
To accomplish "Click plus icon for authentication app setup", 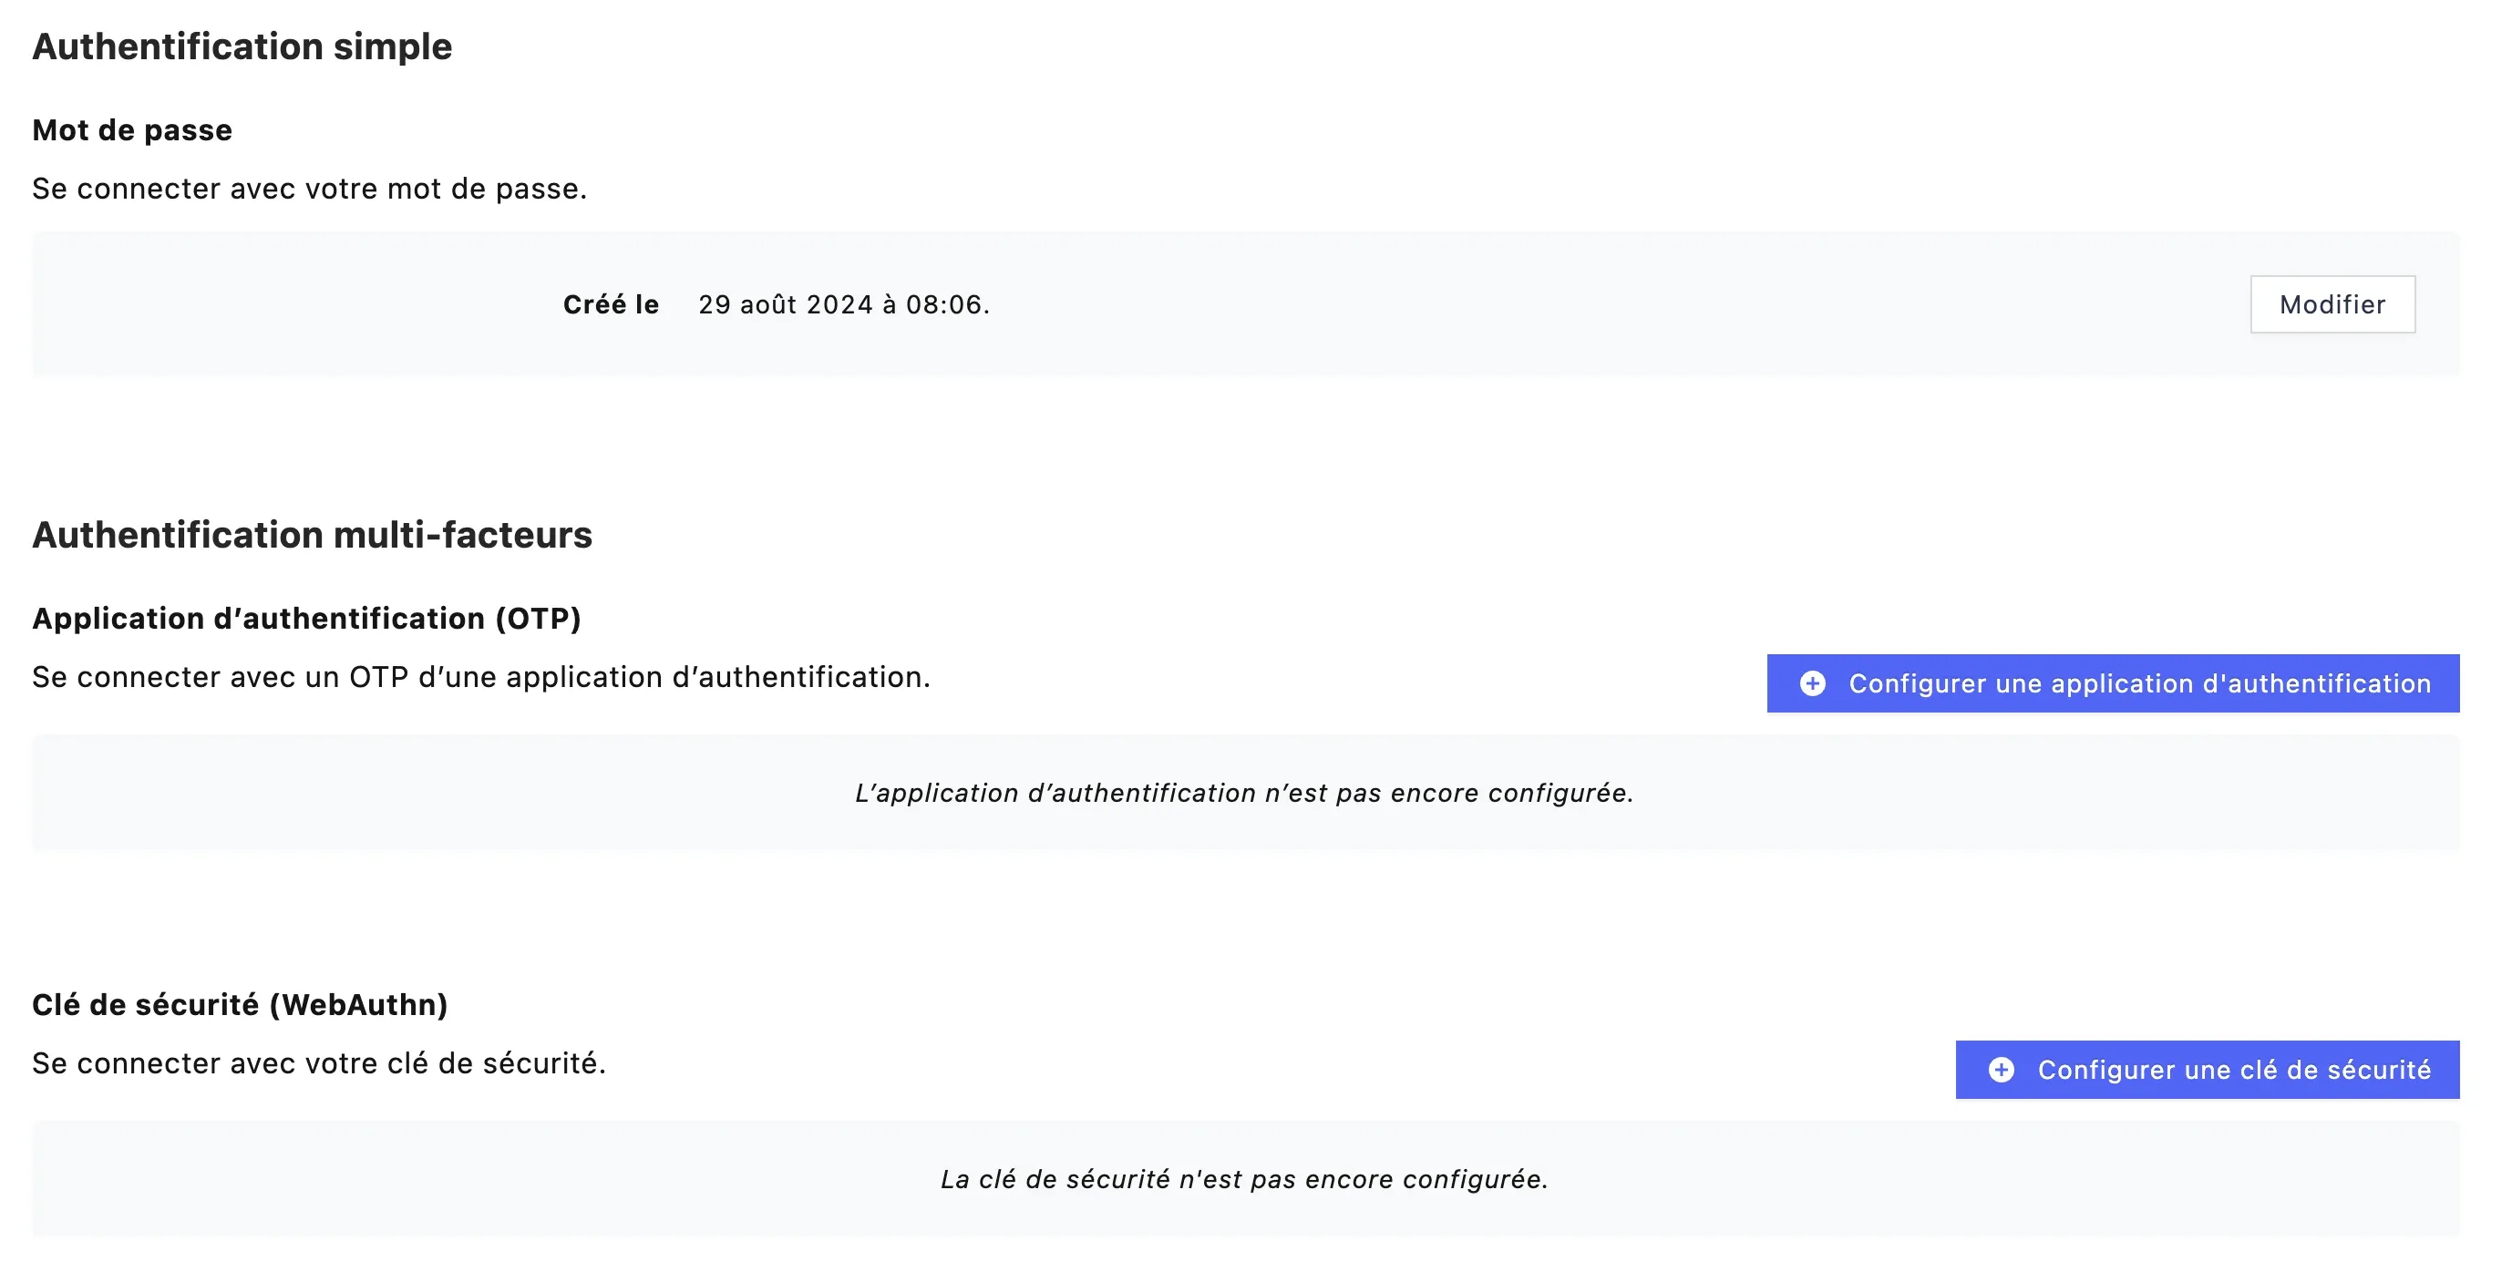I will click(1812, 683).
